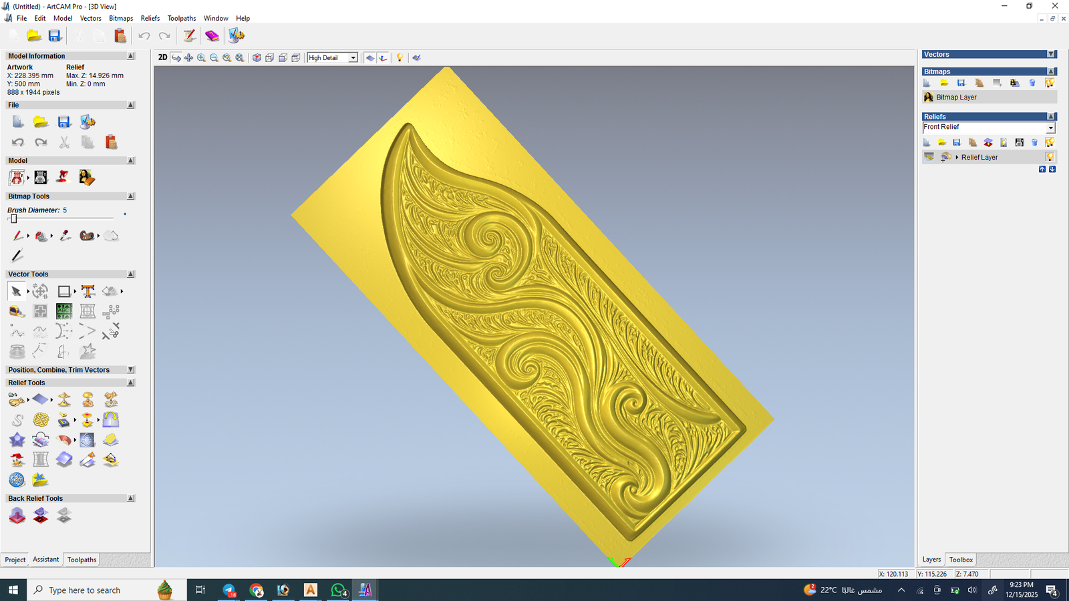The image size is (1069, 601).
Task: Open the Toolpaths menu
Action: click(181, 18)
